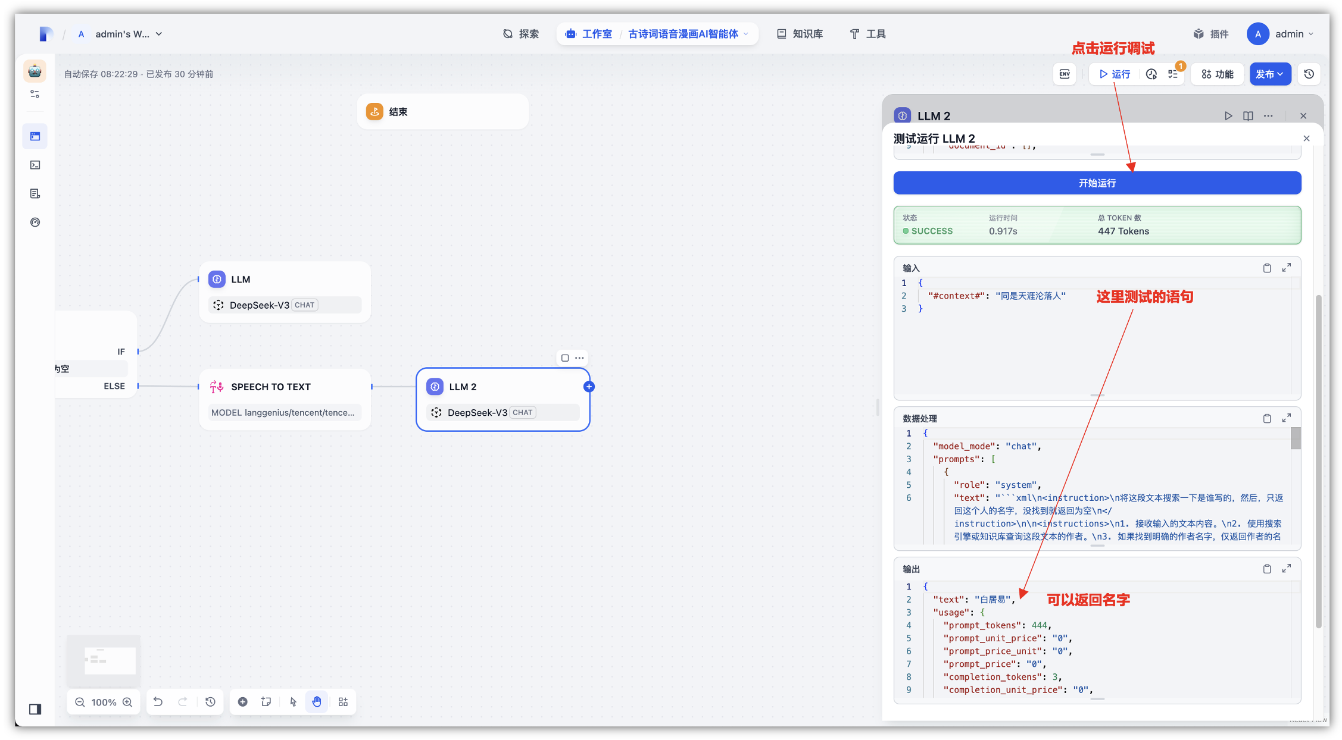Click the organize nodes layout icon

[343, 702]
